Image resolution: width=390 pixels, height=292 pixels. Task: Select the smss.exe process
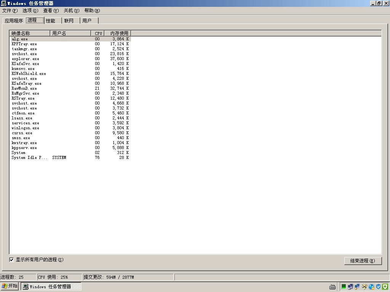point(70,138)
